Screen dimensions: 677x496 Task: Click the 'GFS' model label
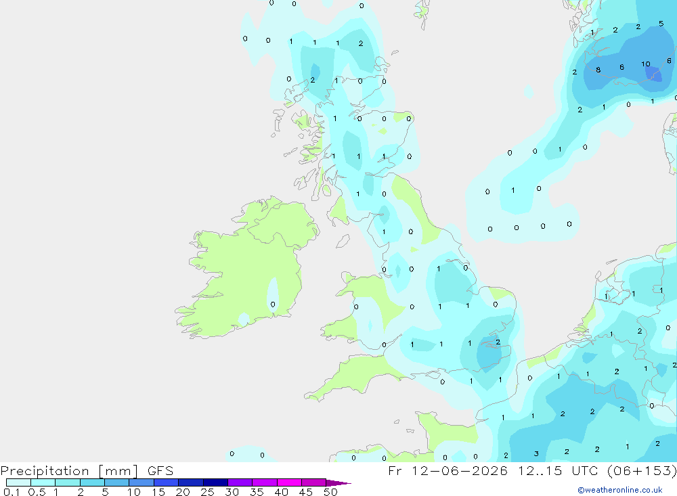(160, 471)
